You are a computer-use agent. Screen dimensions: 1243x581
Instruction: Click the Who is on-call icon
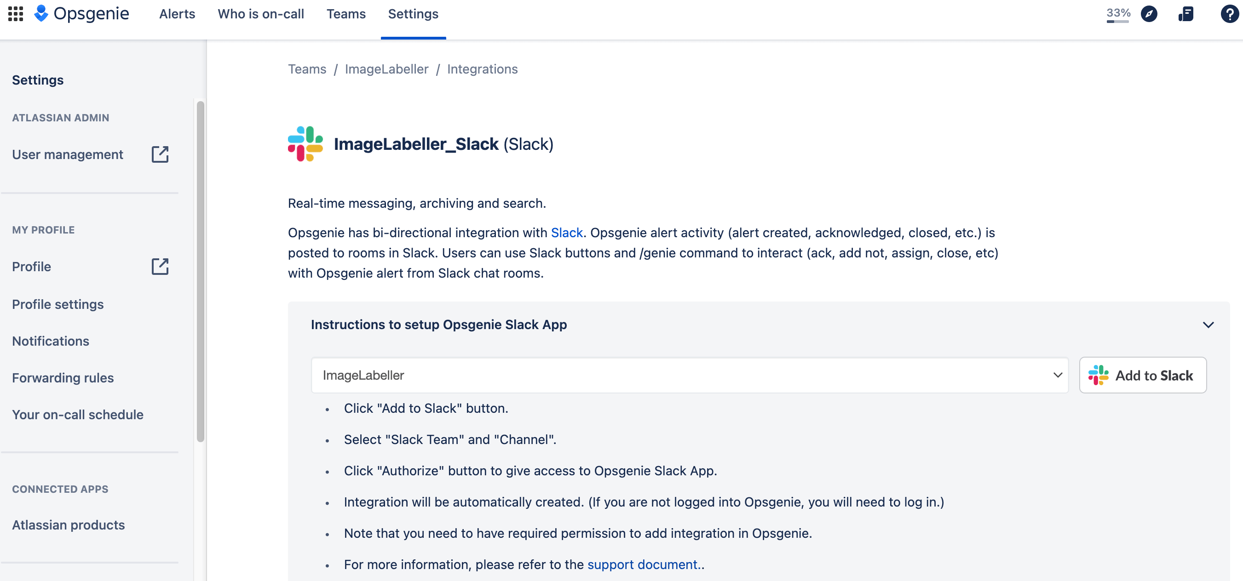click(261, 14)
